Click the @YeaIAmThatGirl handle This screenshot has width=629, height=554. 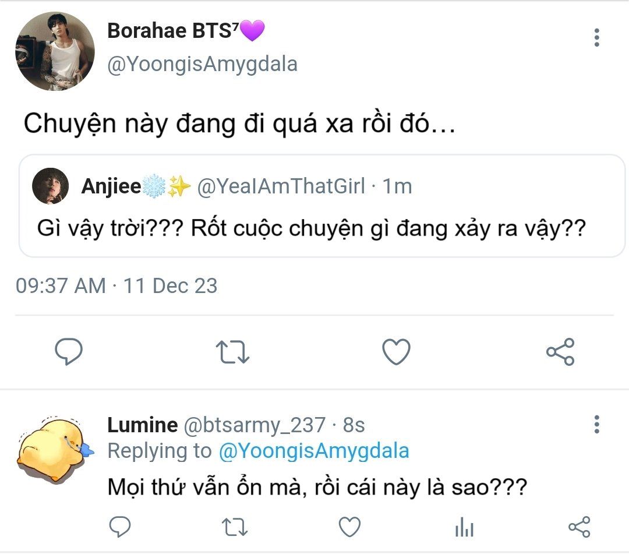click(282, 186)
